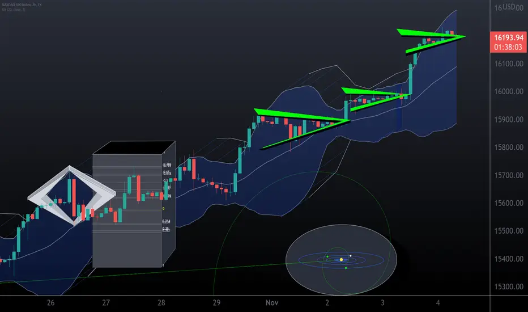
Task: Click the 15500.00 price axis label
Action: (509, 231)
